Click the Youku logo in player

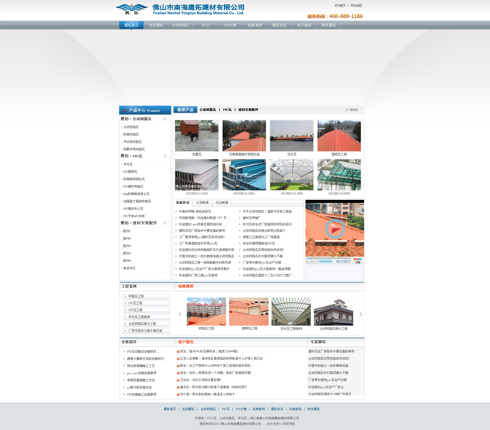click(x=358, y=260)
